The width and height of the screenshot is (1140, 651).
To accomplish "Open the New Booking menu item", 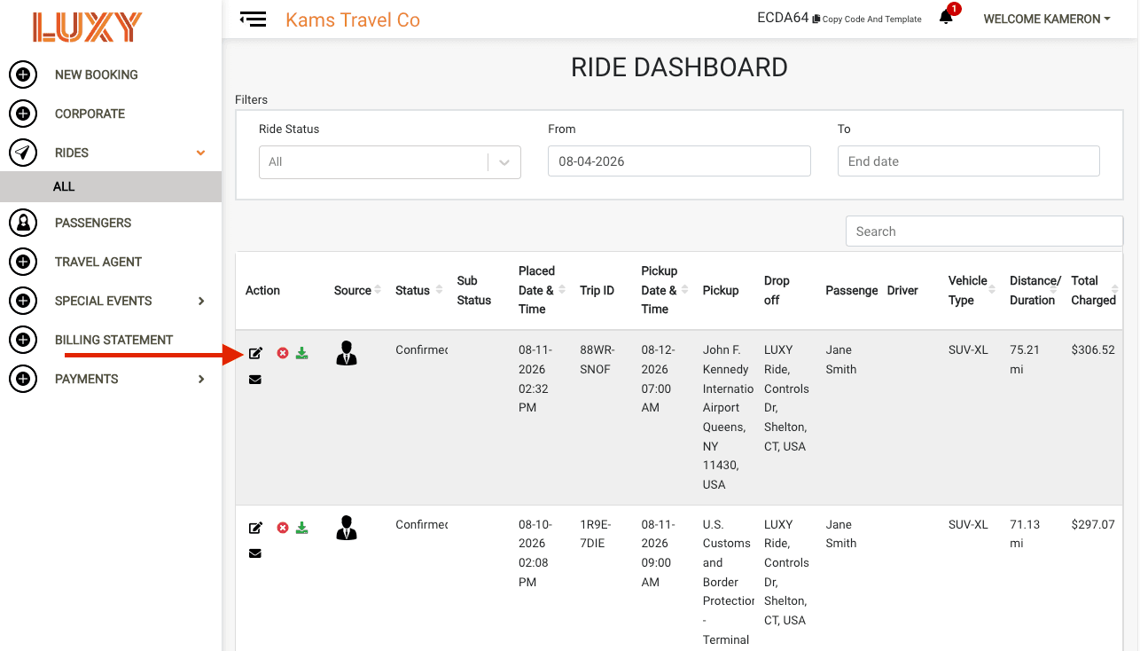I will [97, 75].
